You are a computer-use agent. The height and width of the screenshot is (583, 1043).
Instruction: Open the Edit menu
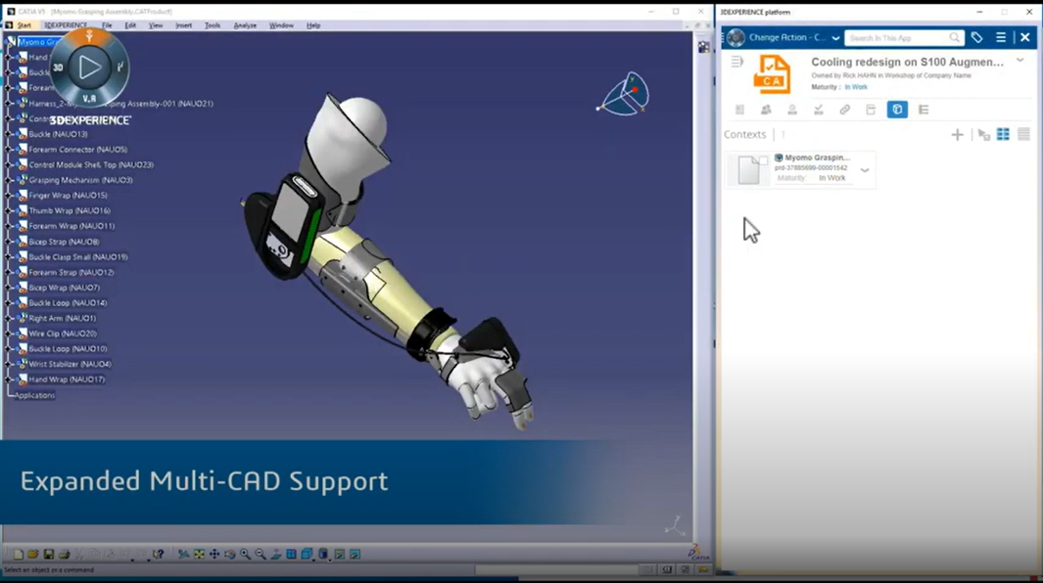tap(130, 25)
